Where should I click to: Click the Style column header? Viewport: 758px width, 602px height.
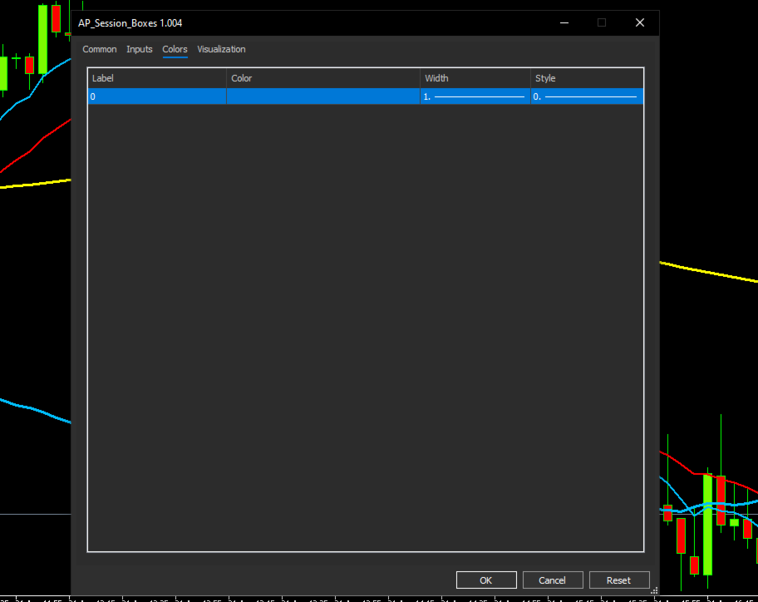point(587,78)
